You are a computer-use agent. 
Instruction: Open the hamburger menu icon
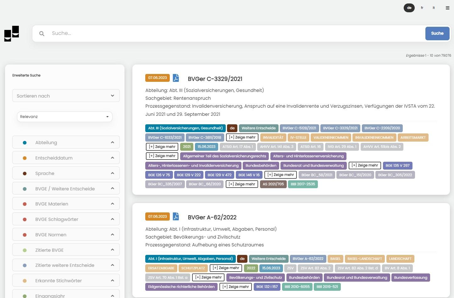point(447,8)
